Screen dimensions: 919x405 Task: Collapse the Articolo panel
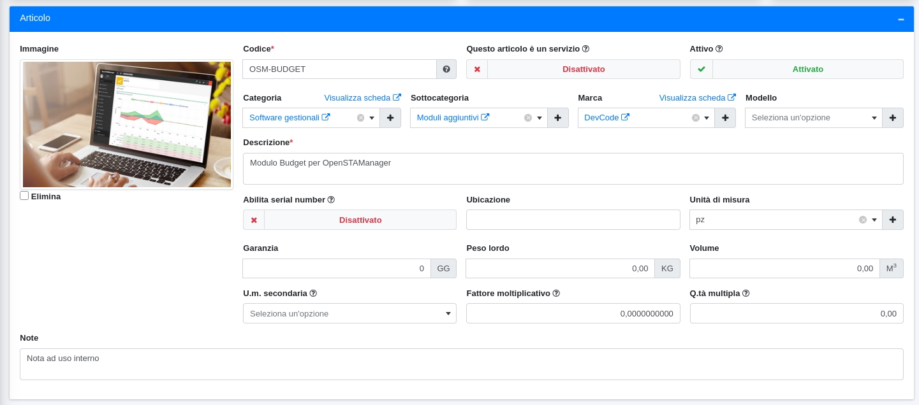901,19
